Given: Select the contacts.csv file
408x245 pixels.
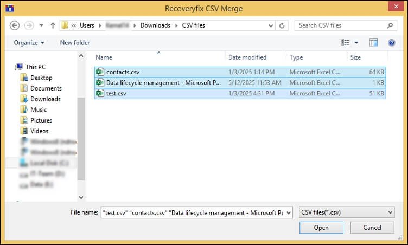Looking at the screenshot, I should [240, 72].
